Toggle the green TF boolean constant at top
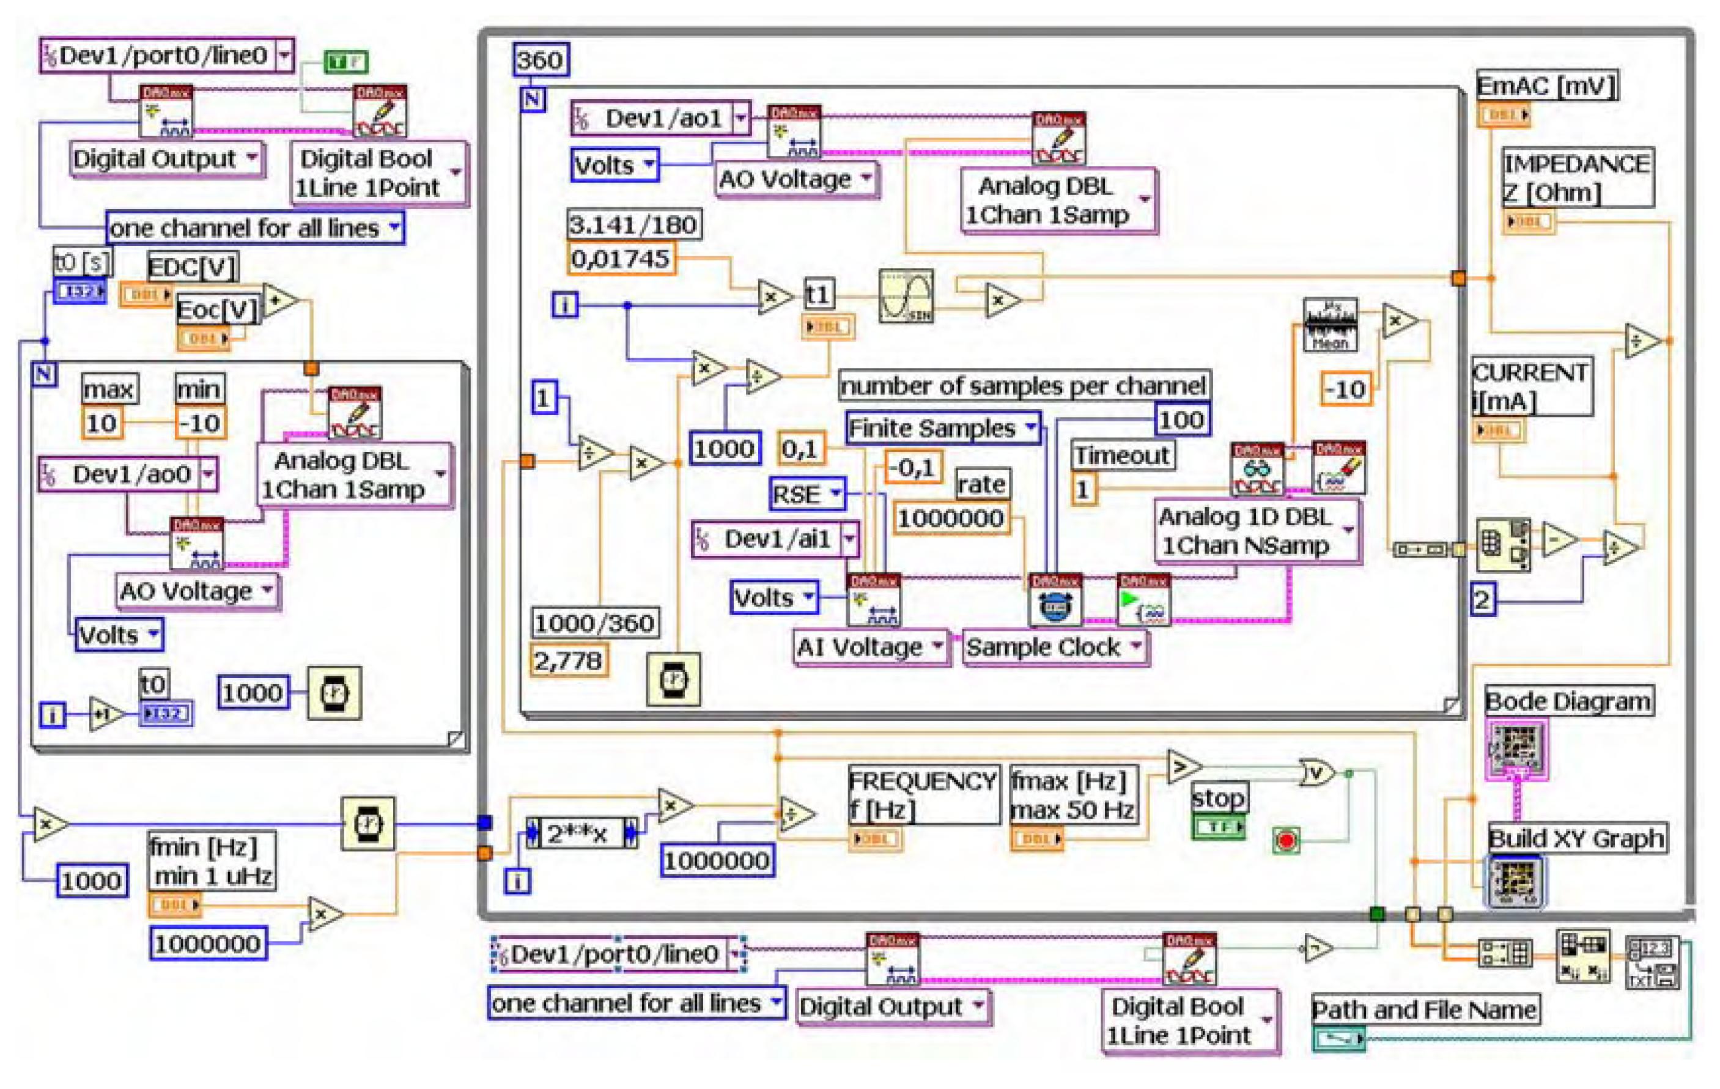The height and width of the screenshot is (1089, 1720). 347,62
